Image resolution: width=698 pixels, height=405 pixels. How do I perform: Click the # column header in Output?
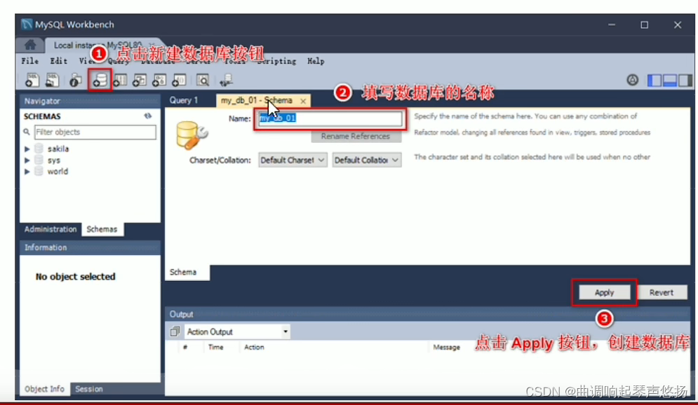pyautogui.click(x=185, y=348)
